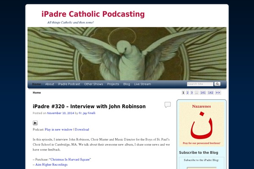Go to next page with >> link
This screenshot has height=169, width=254.
tap(218, 93)
